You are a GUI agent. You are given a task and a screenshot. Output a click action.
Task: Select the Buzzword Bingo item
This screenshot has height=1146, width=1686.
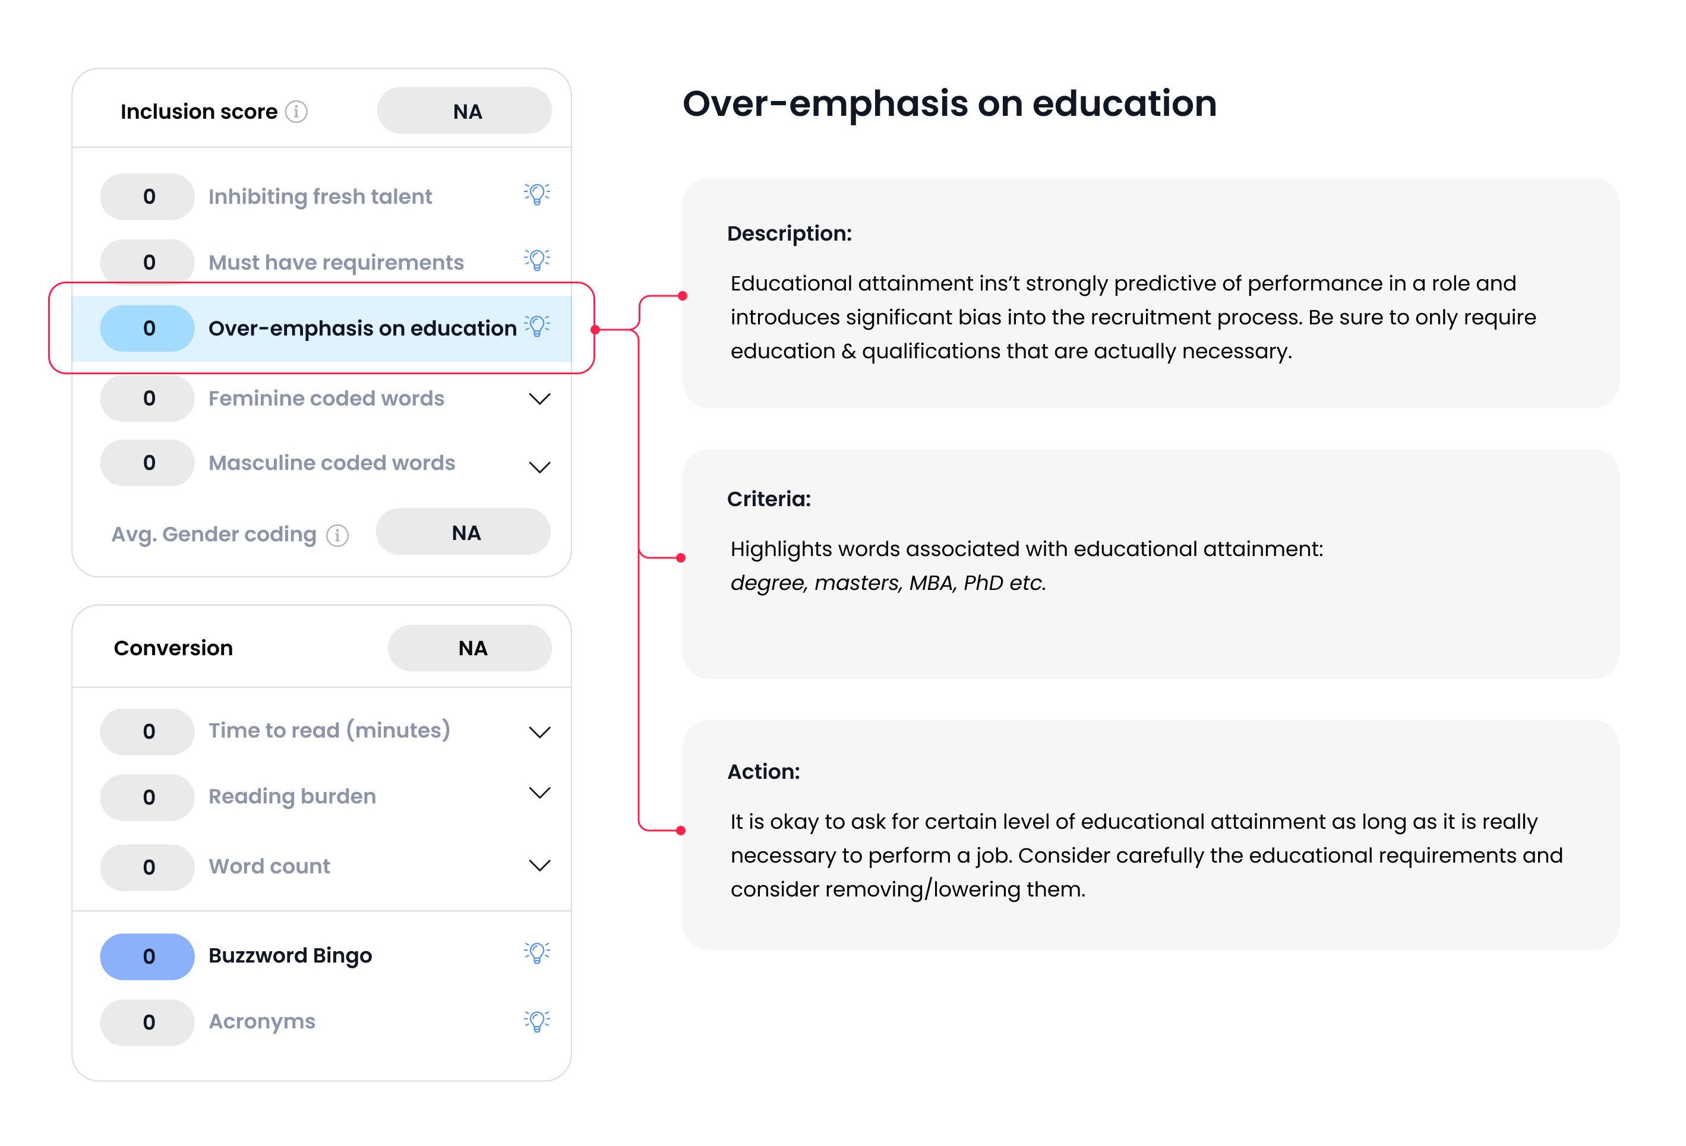pos(290,956)
